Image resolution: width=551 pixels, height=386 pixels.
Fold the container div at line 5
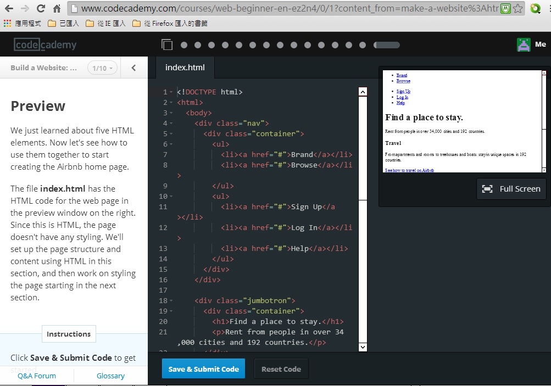tap(171, 134)
